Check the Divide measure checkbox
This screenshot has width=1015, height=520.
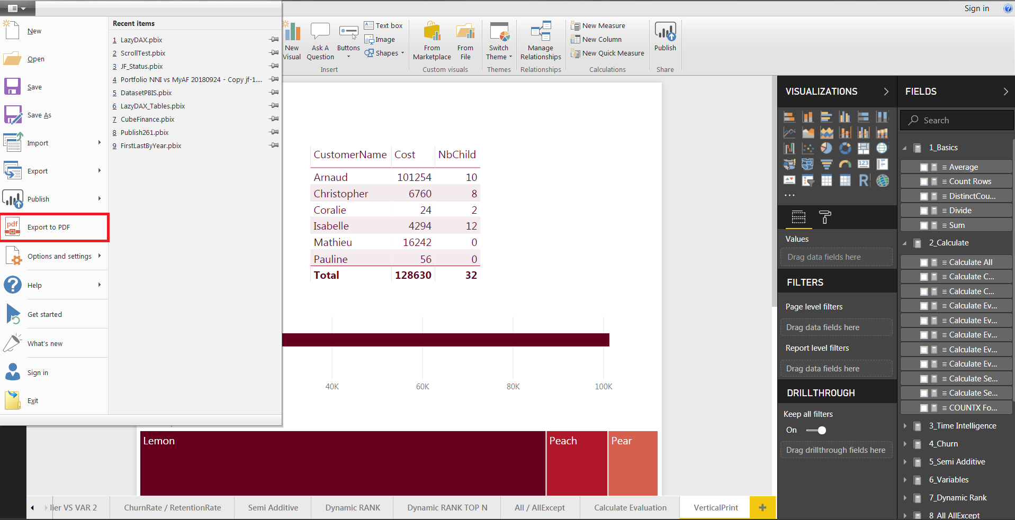click(x=924, y=211)
